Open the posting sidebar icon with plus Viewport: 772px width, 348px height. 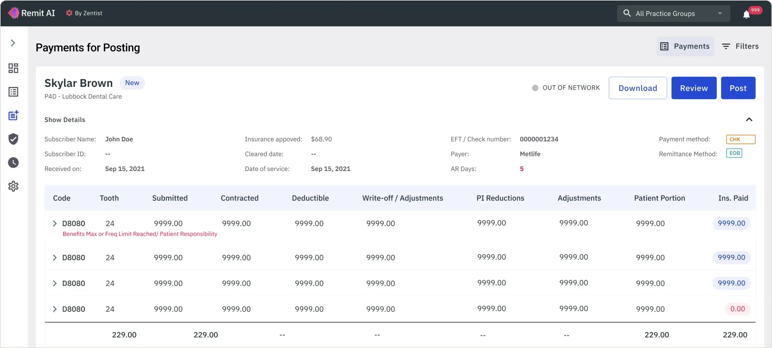tap(13, 115)
